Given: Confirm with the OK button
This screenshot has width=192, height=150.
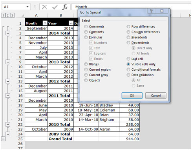Looking at the screenshot, I should pos(132,95).
